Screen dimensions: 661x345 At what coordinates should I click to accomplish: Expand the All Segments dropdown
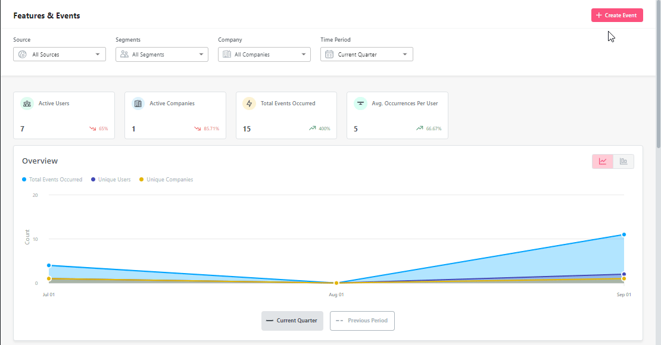click(161, 54)
